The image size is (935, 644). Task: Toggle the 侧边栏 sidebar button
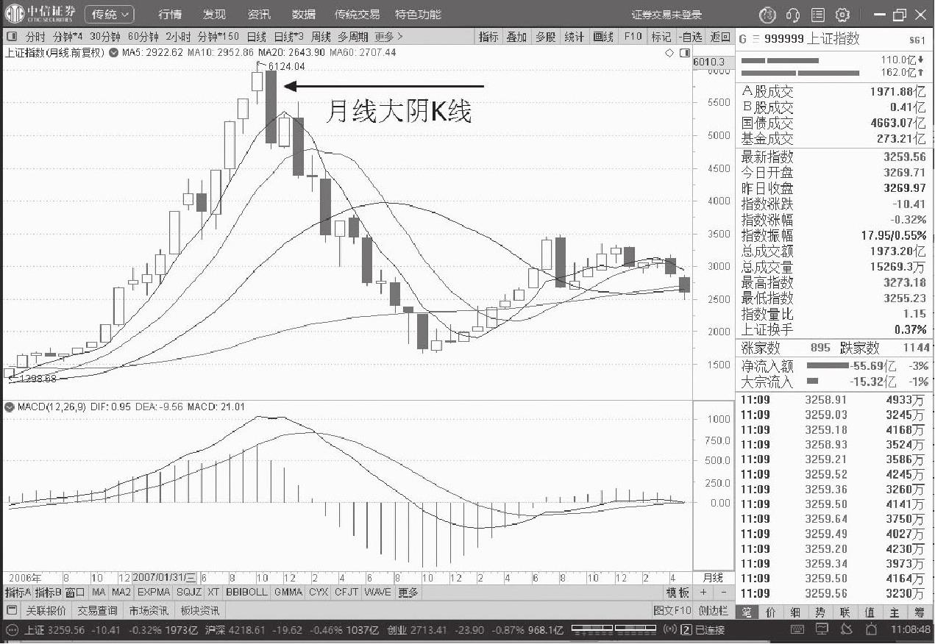point(713,610)
